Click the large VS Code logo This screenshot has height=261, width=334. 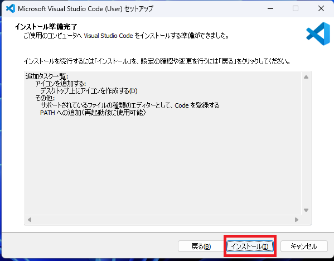[x=318, y=33]
